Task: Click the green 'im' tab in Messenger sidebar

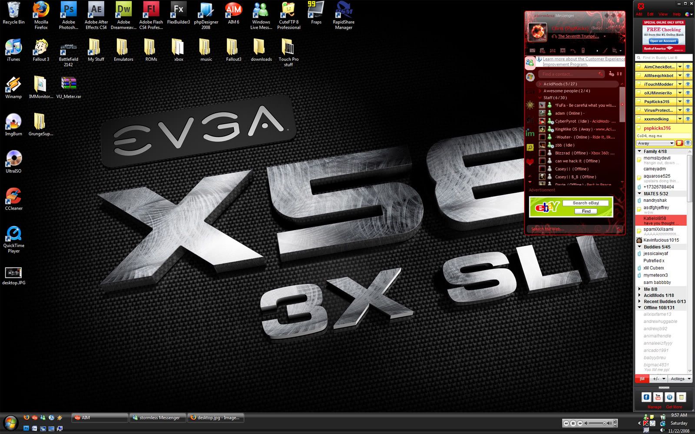Action: pyautogui.click(x=530, y=133)
